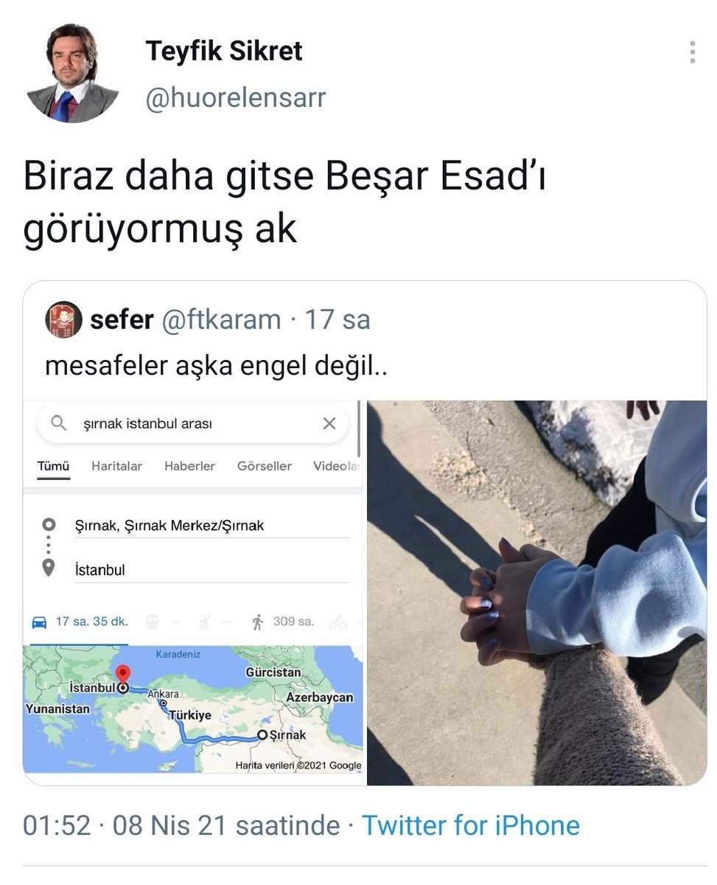Open the three-dot tweet options menu
This screenshot has width=717, height=885.
(692, 52)
